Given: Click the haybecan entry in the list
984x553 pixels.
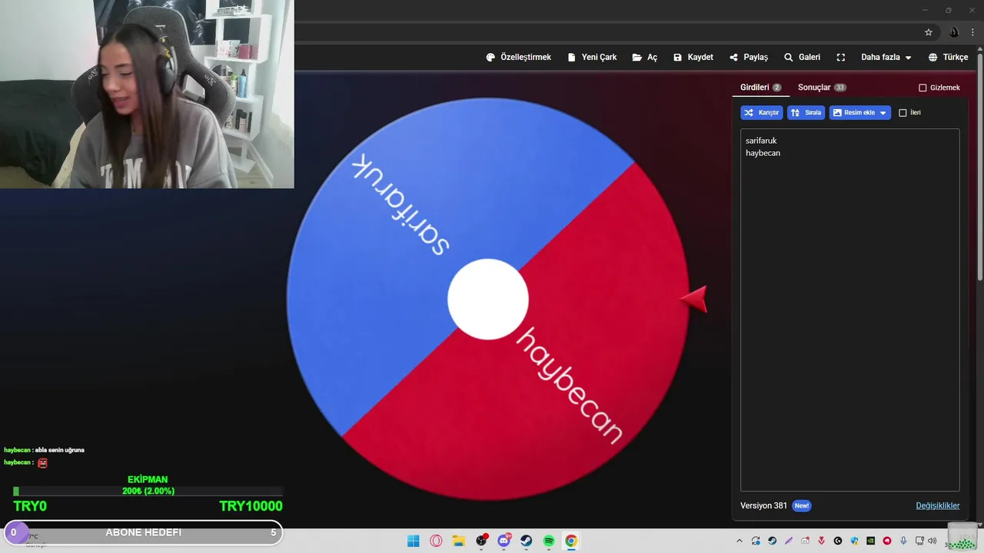Looking at the screenshot, I should pos(763,153).
